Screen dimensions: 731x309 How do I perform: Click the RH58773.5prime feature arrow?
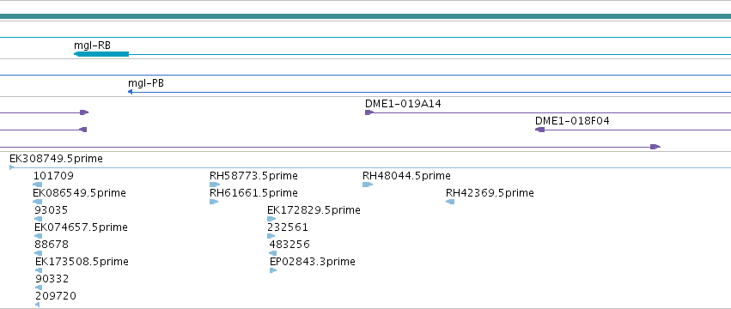215,185
